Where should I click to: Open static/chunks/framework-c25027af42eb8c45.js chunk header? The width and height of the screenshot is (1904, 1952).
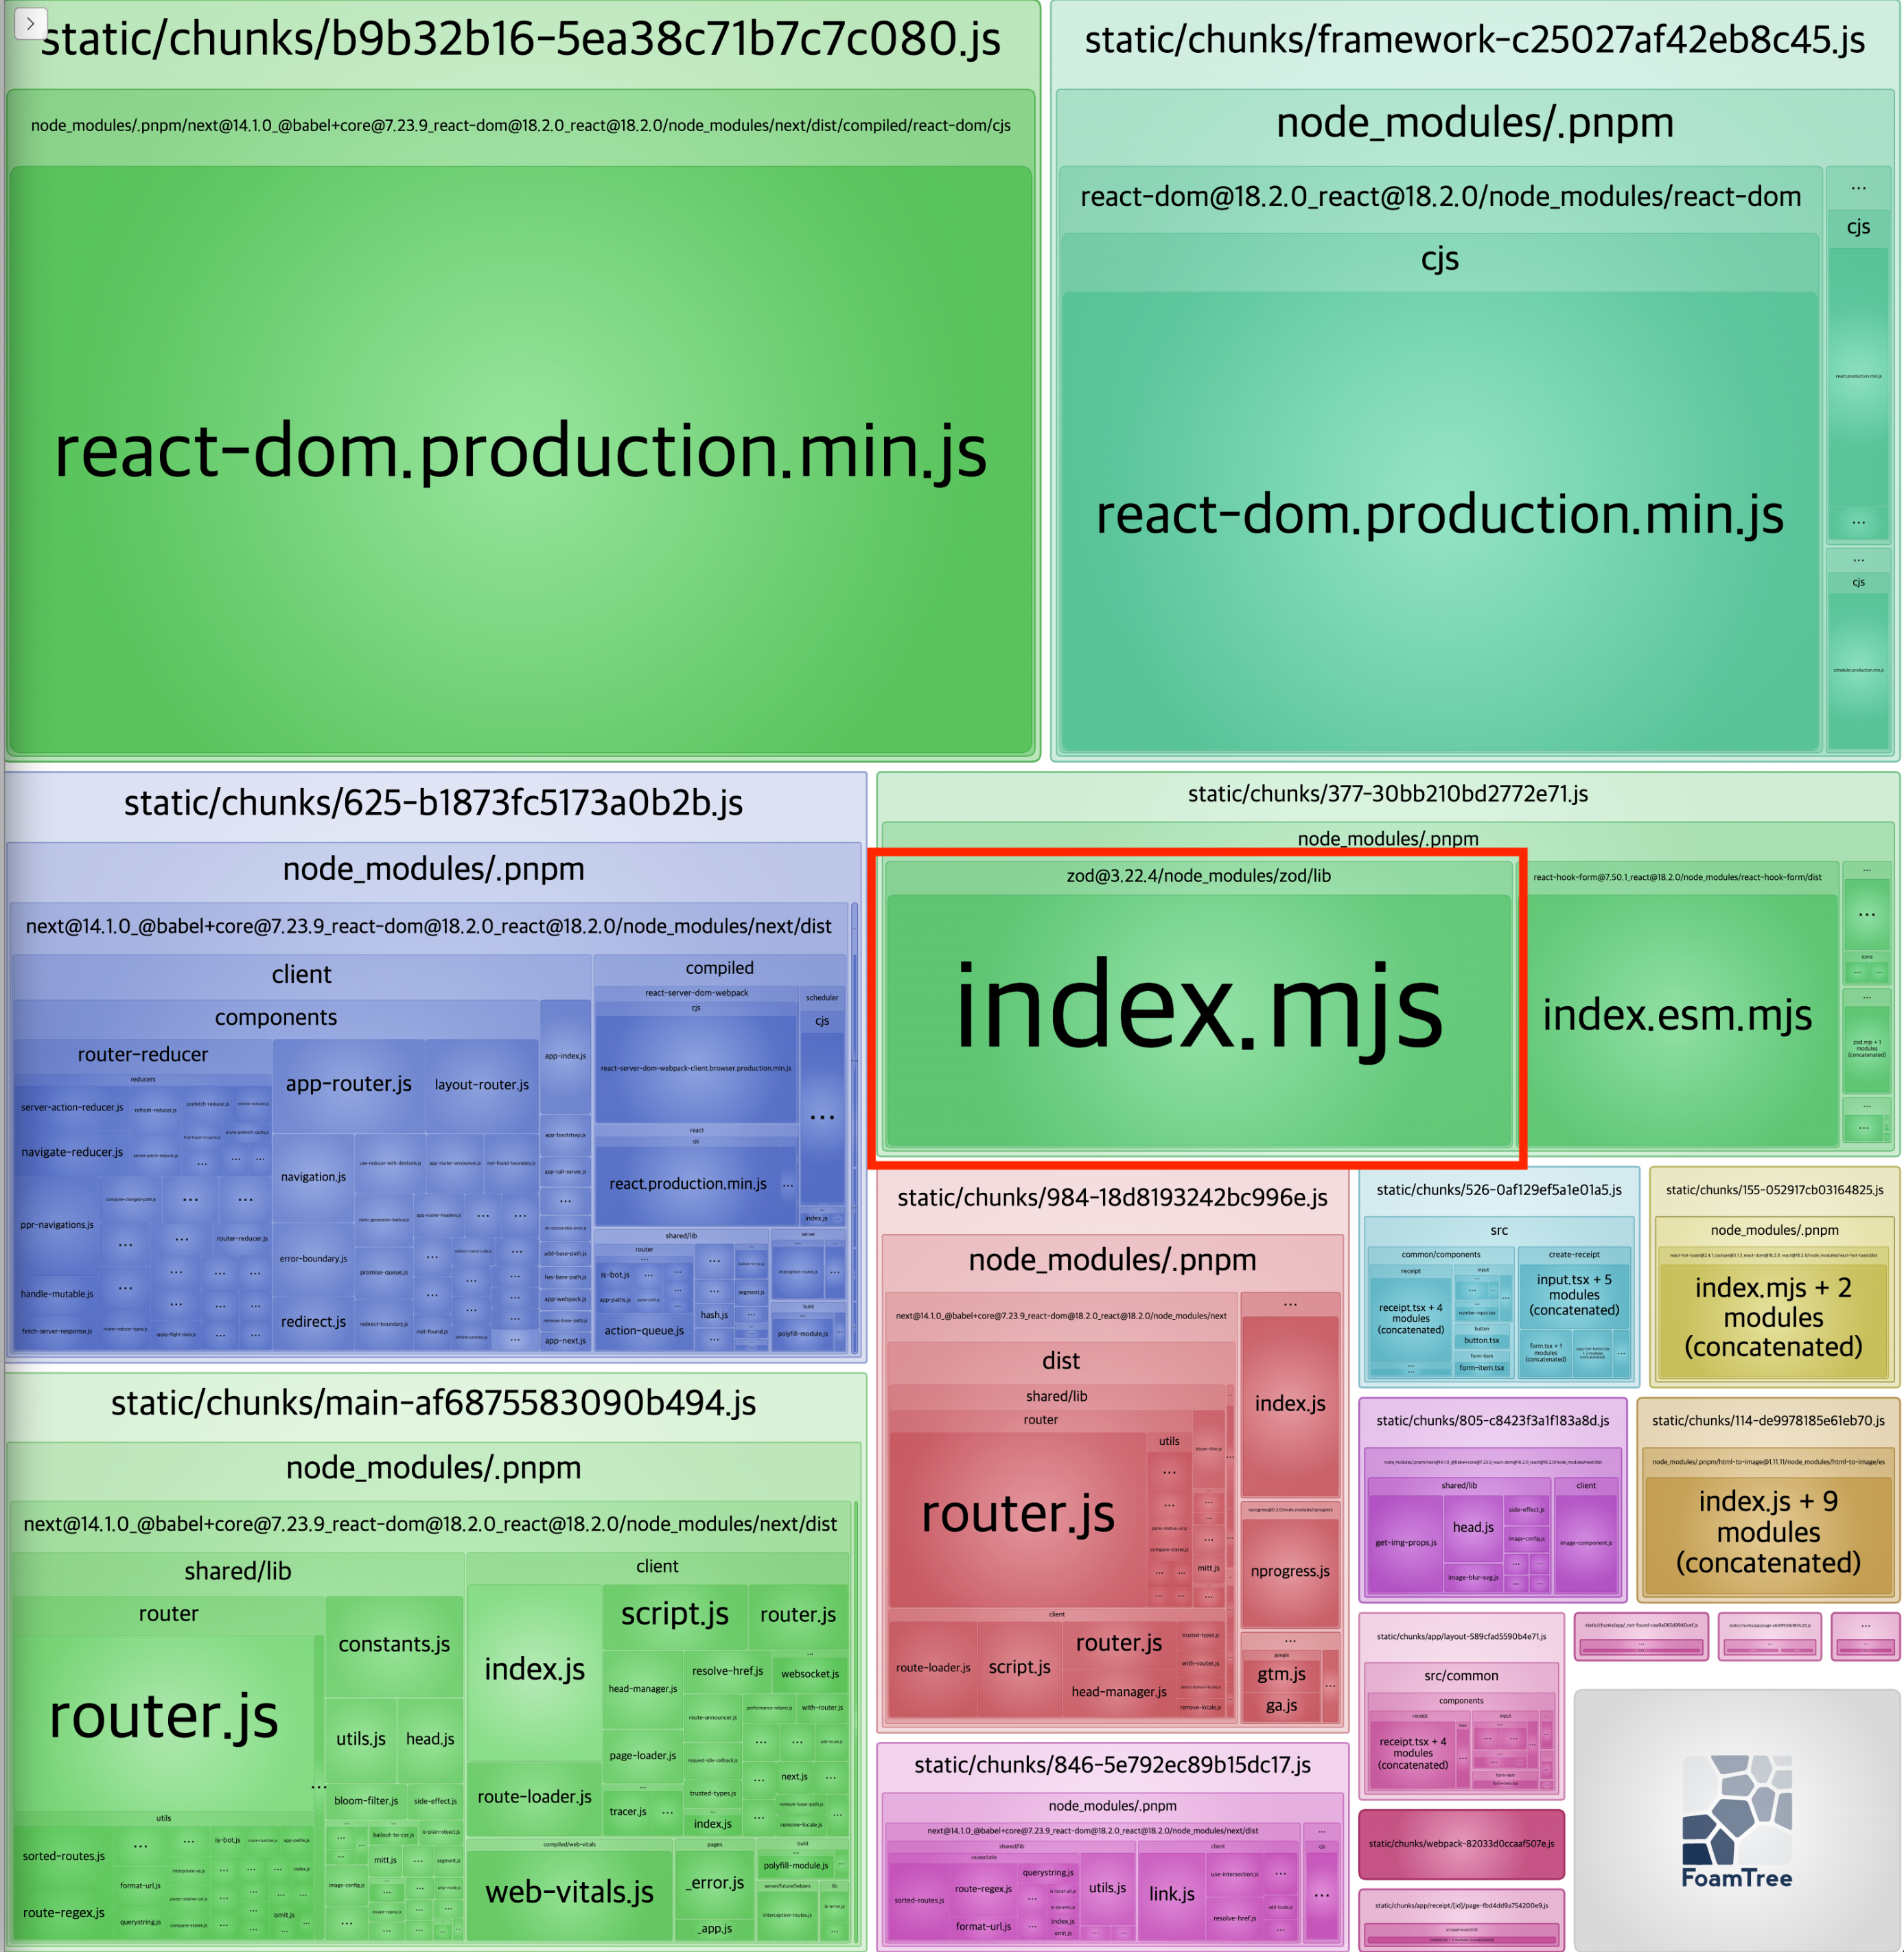tap(1474, 40)
